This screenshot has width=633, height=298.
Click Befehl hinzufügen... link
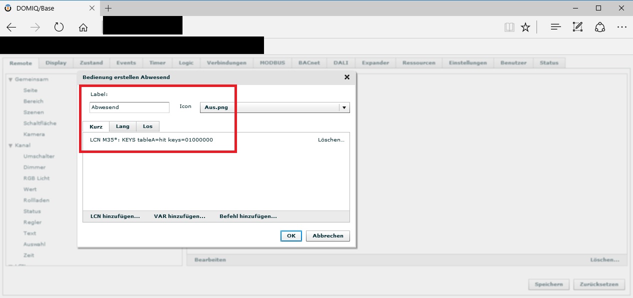point(248,216)
